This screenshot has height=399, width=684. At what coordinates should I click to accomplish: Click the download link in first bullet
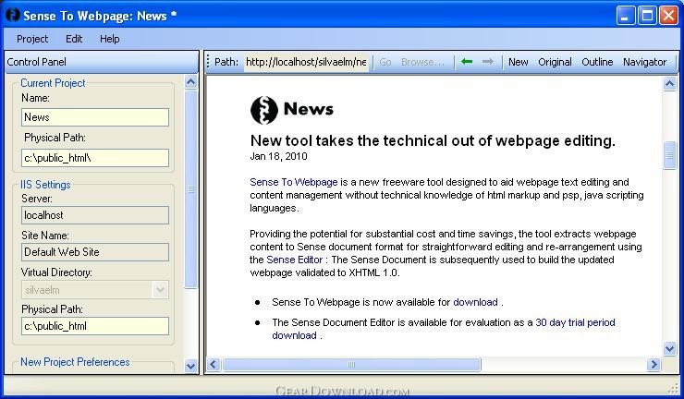475,302
